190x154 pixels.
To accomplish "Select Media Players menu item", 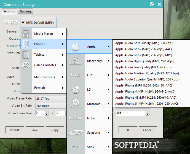I will coord(43,34).
